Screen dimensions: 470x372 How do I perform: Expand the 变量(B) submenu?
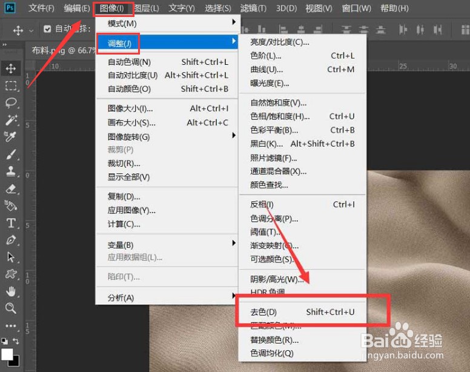[x=168, y=245]
